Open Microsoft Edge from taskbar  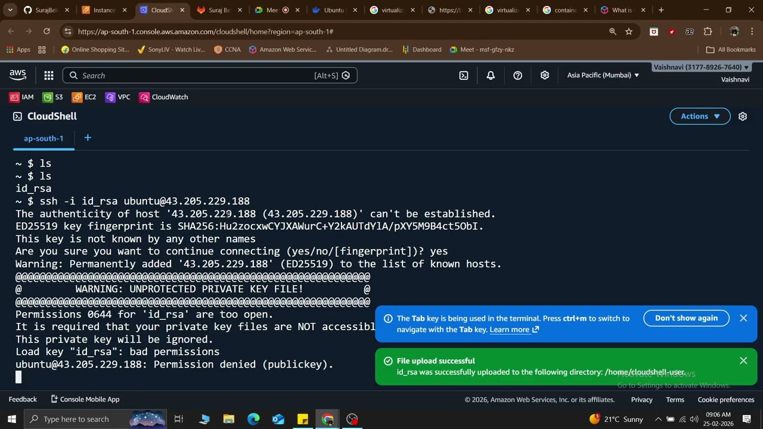[253, 419]
